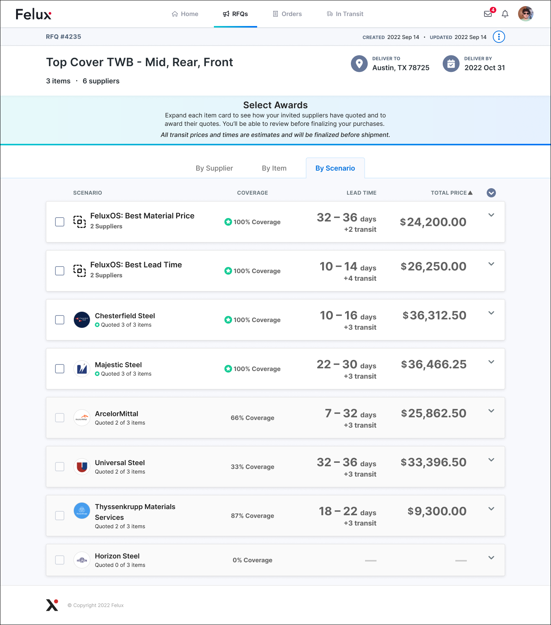Switch to the By Supplier tab
The width and height of the screenshot is (551, 625).
[x=214, y=168]
